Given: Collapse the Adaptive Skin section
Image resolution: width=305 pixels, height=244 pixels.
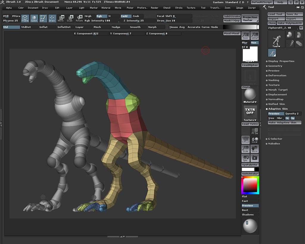Looking at the screenshot, I should pos(278,109).
